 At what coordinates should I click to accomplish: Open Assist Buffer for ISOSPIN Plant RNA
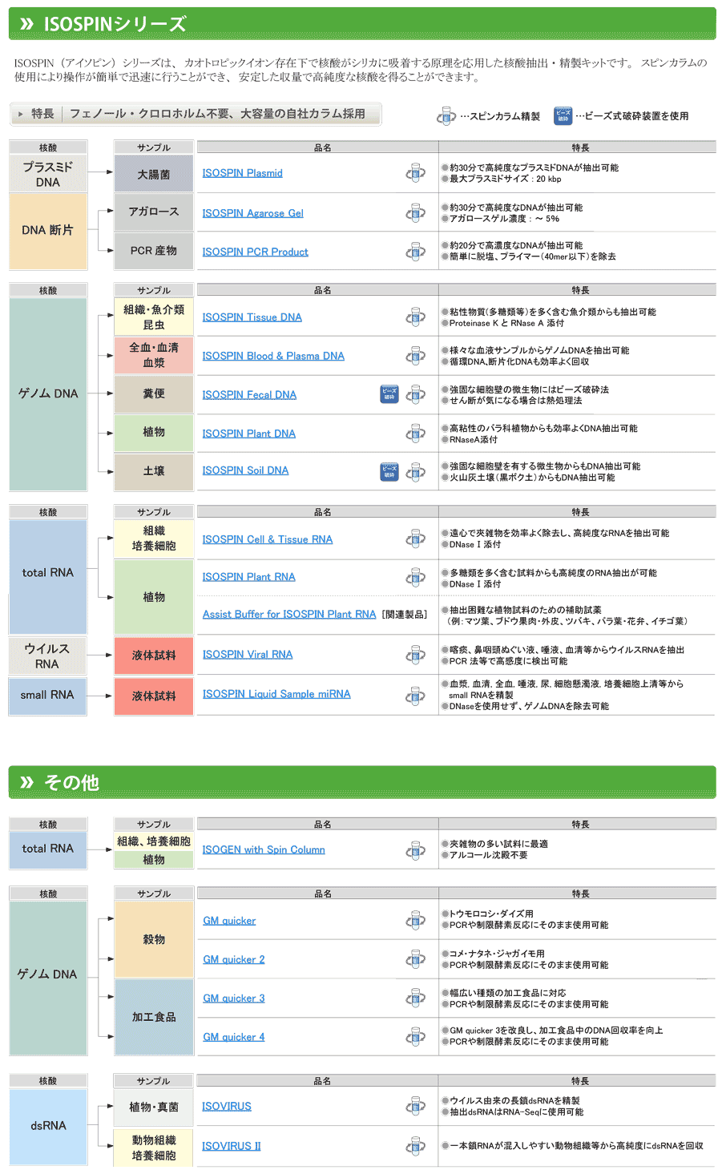click(289, 614)
